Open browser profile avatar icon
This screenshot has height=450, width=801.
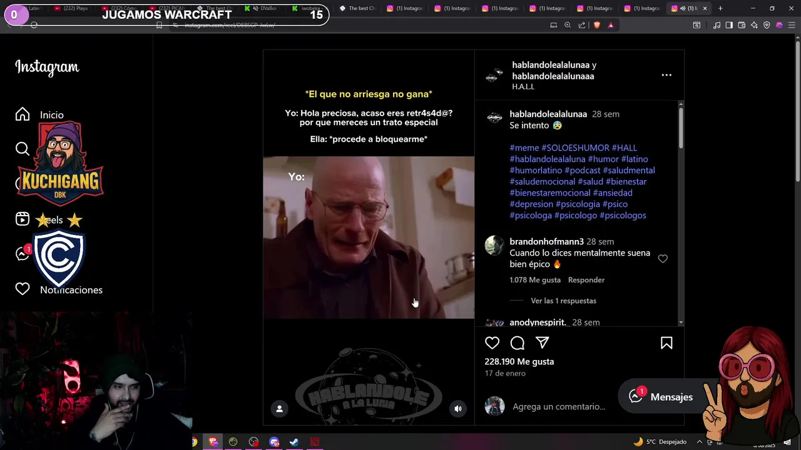pos(779,25)
